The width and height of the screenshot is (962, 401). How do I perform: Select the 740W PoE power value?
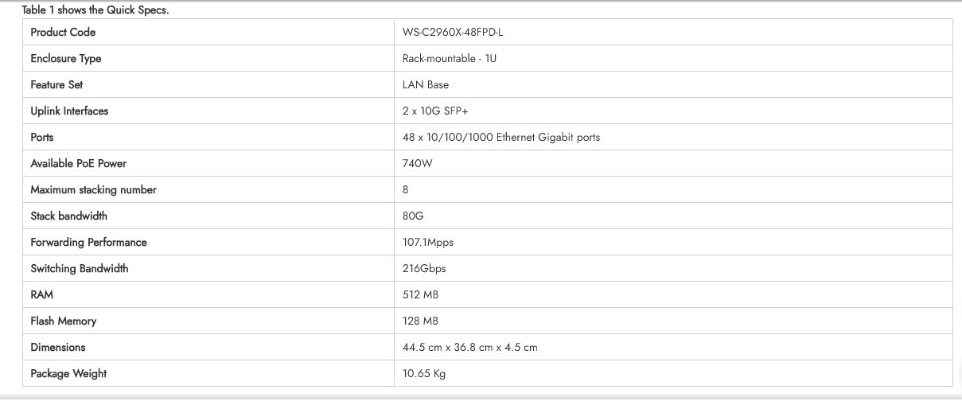(x=417, y=164)
